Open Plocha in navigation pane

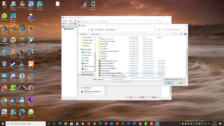85,63
